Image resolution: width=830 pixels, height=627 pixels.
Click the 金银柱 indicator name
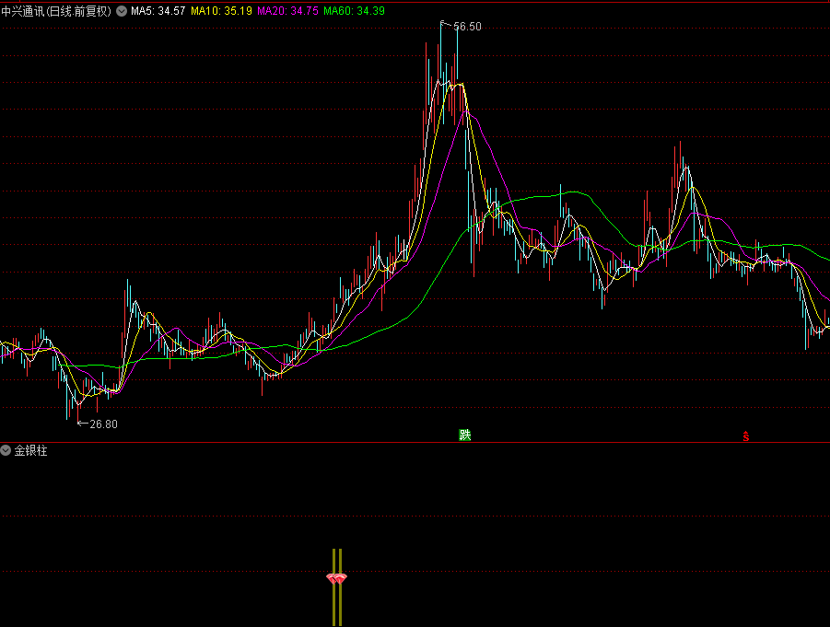coord(30,450)
